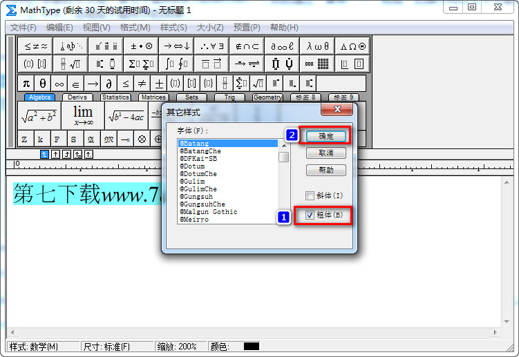The width and height of the screenshot is (519, 357).
Task: Open the 大小(Z) menu
Action: click(210, 28)
